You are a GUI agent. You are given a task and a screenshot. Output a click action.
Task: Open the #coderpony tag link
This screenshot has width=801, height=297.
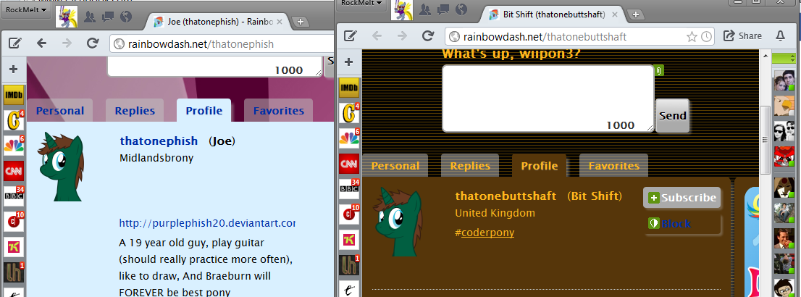coord(485,233)
